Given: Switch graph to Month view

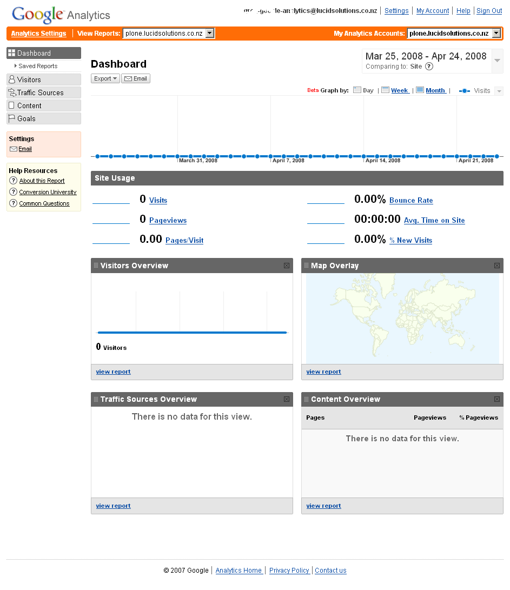Looking at the screenshot, I should coord(436,91).
